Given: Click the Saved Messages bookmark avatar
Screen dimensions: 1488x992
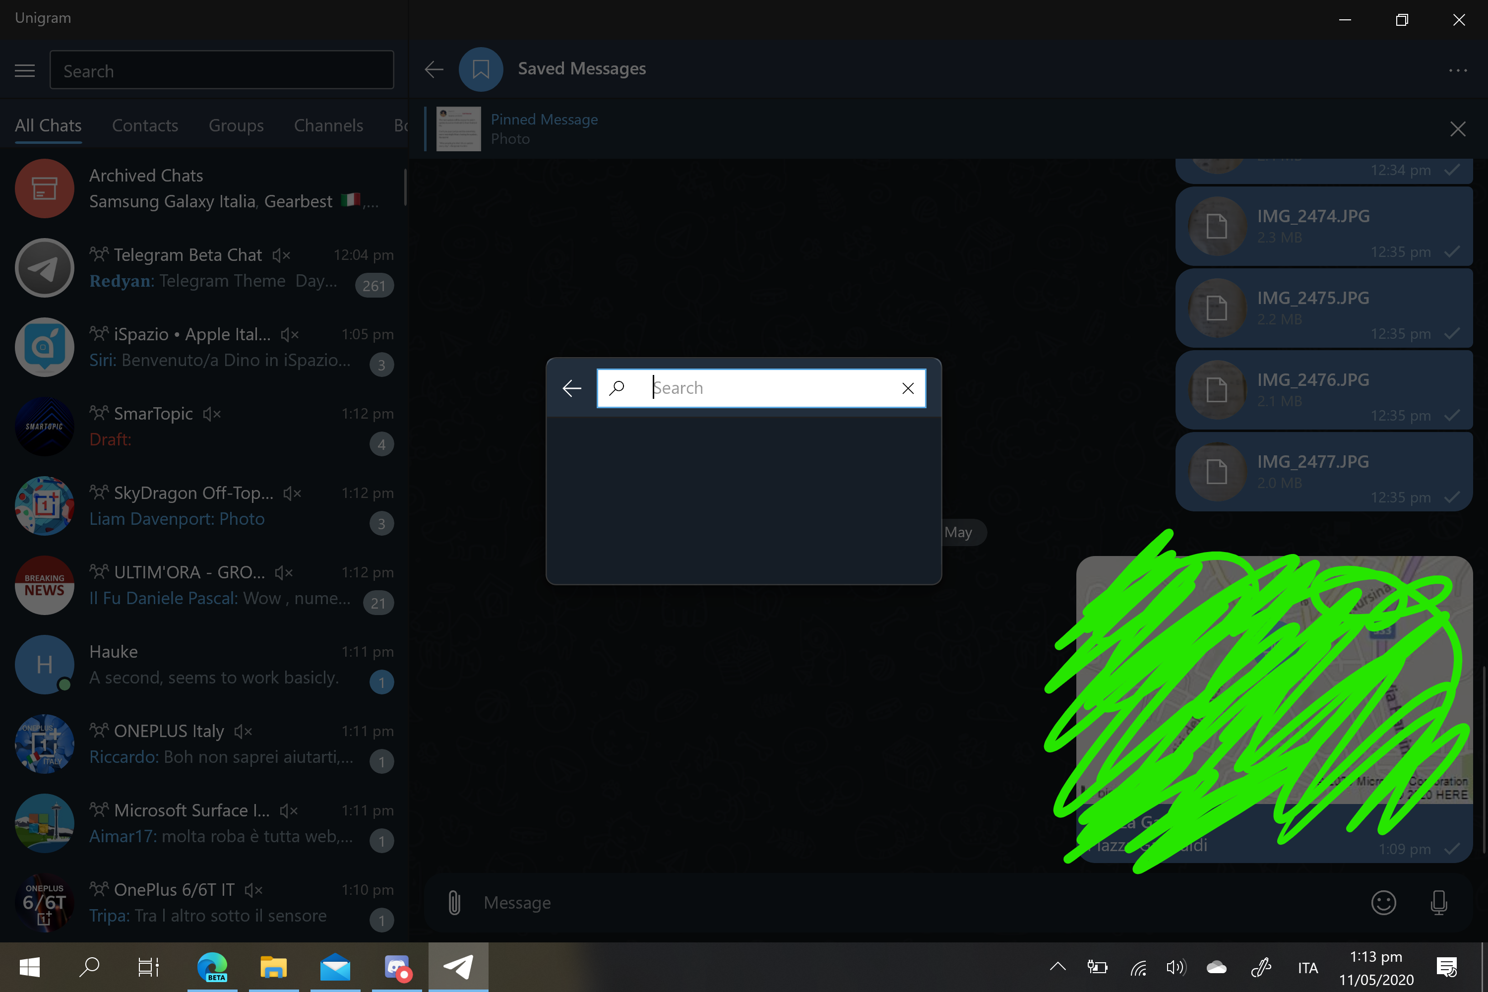Looking at the screenshot, I should pyautogui.click(x=481, y=69).
